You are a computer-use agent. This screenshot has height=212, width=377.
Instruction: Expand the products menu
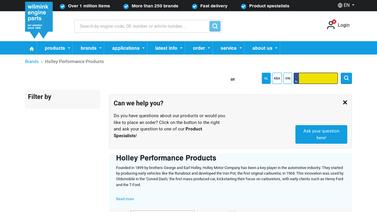[57, 48]
